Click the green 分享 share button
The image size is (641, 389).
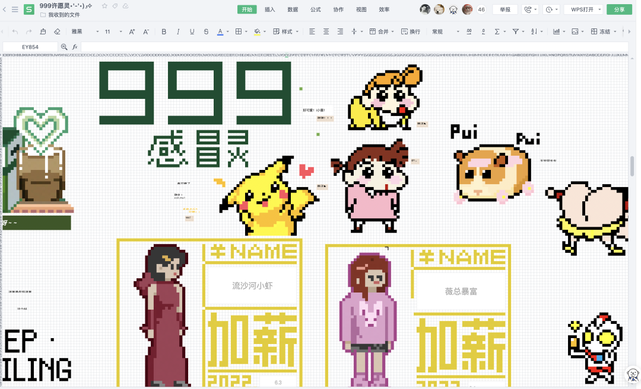point(619,9)
